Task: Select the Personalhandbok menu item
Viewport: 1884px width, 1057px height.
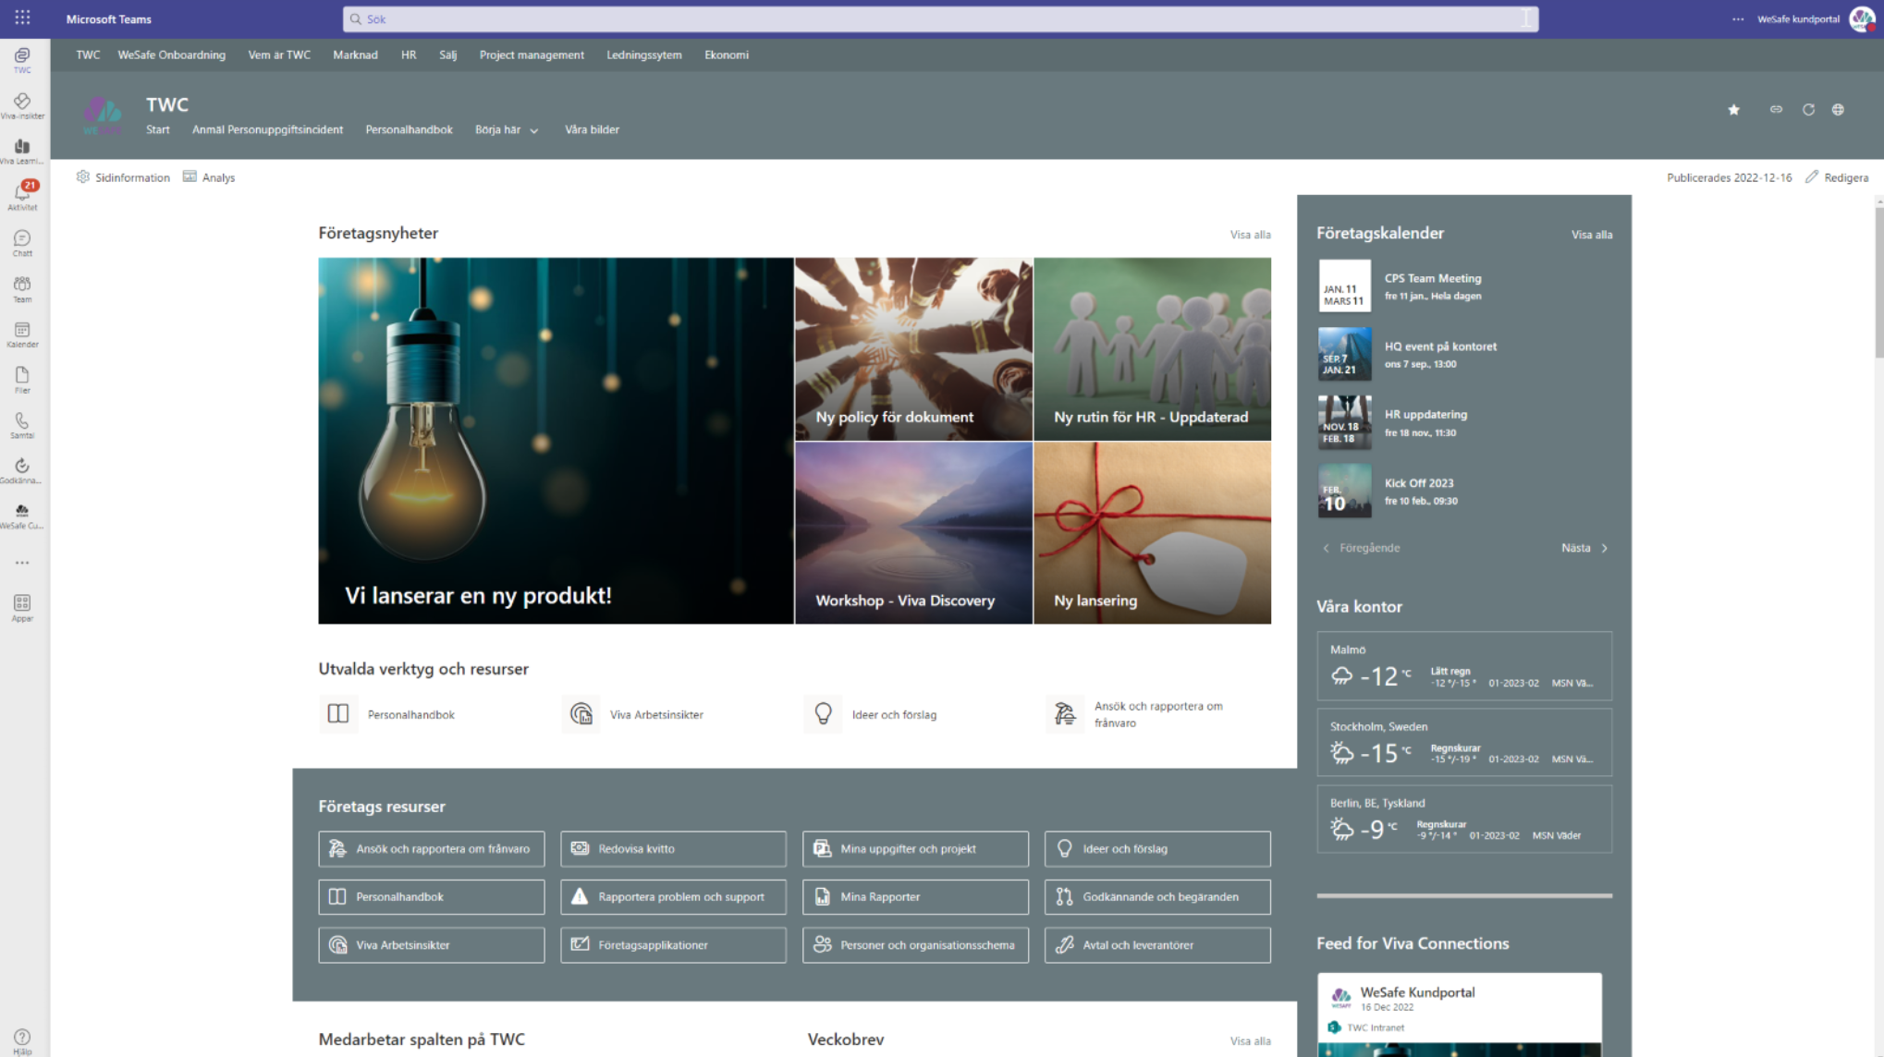Action: (409, 130)
